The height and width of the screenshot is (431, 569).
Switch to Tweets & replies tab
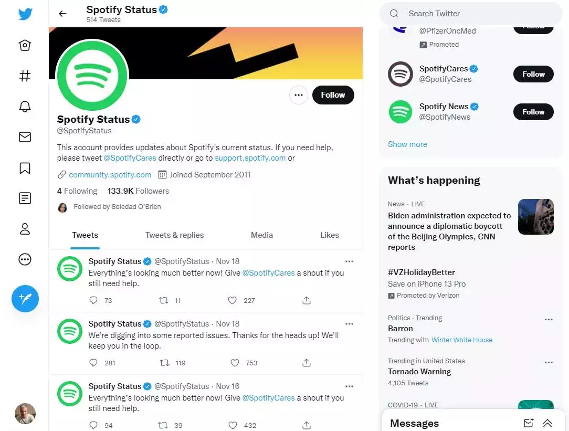(174, 235)
